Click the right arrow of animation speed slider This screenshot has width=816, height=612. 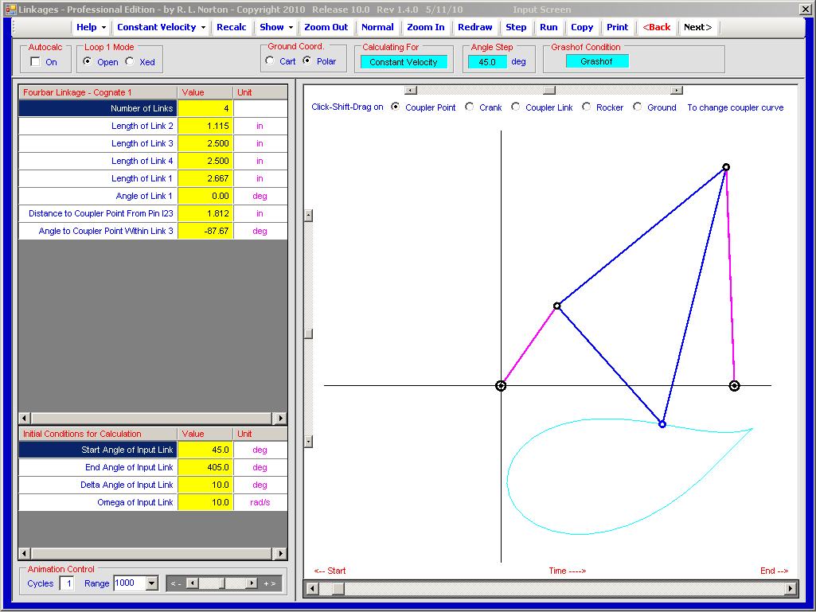point(252,583)
